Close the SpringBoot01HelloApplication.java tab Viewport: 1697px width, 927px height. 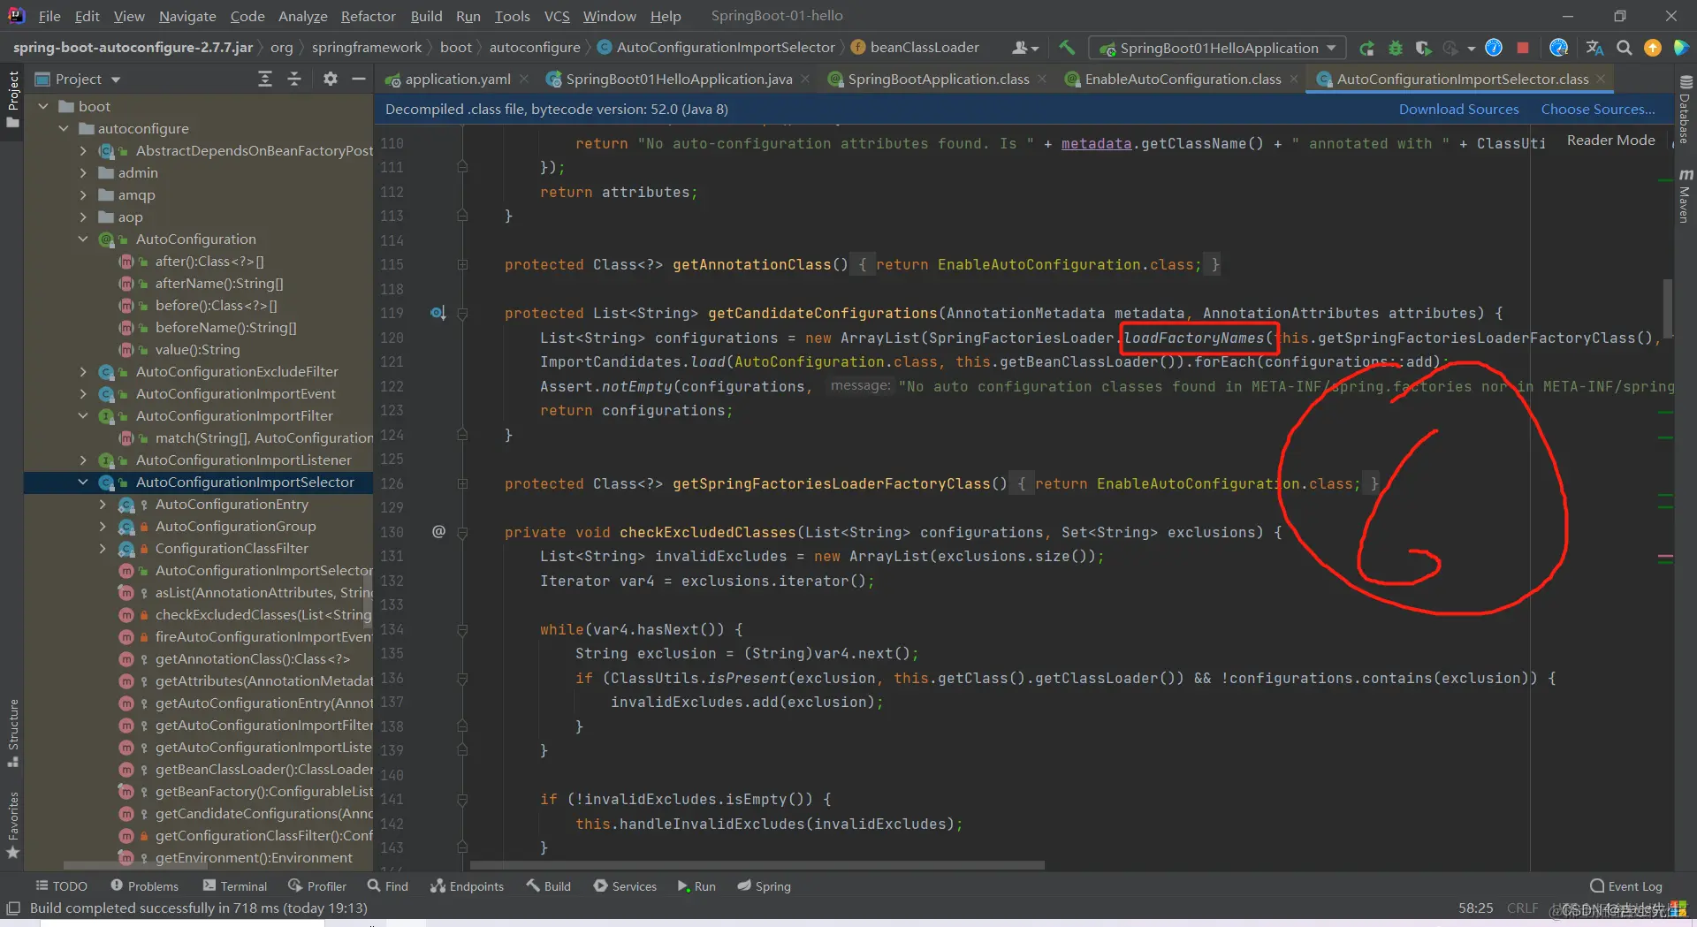pos(805,79)
